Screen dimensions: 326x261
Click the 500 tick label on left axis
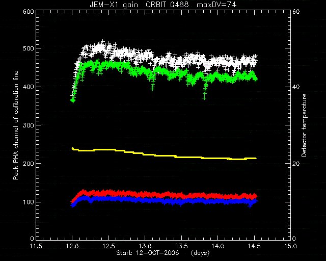[x=29, y=48]
